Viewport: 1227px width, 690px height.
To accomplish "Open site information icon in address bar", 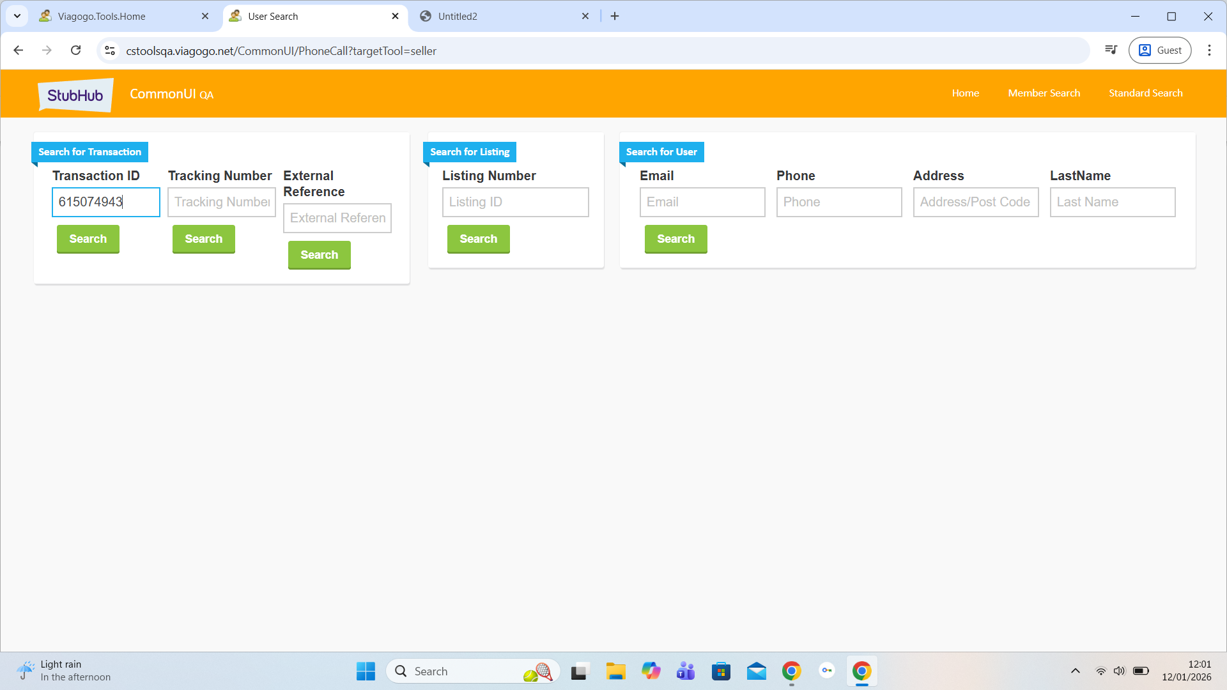I will [110, 50].
